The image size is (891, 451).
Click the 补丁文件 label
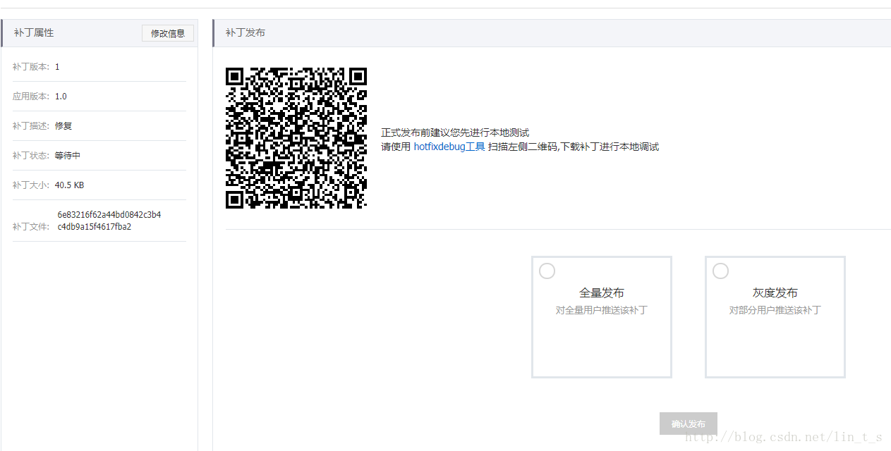click(x=30, y=227)
